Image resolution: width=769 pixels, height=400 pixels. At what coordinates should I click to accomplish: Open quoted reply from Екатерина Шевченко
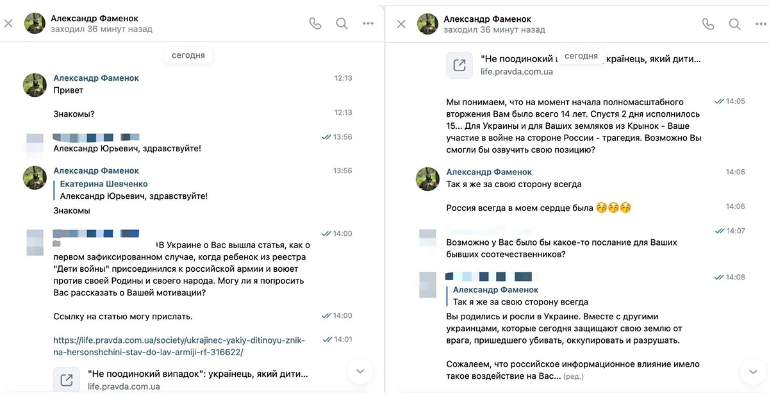click(133, 190)
